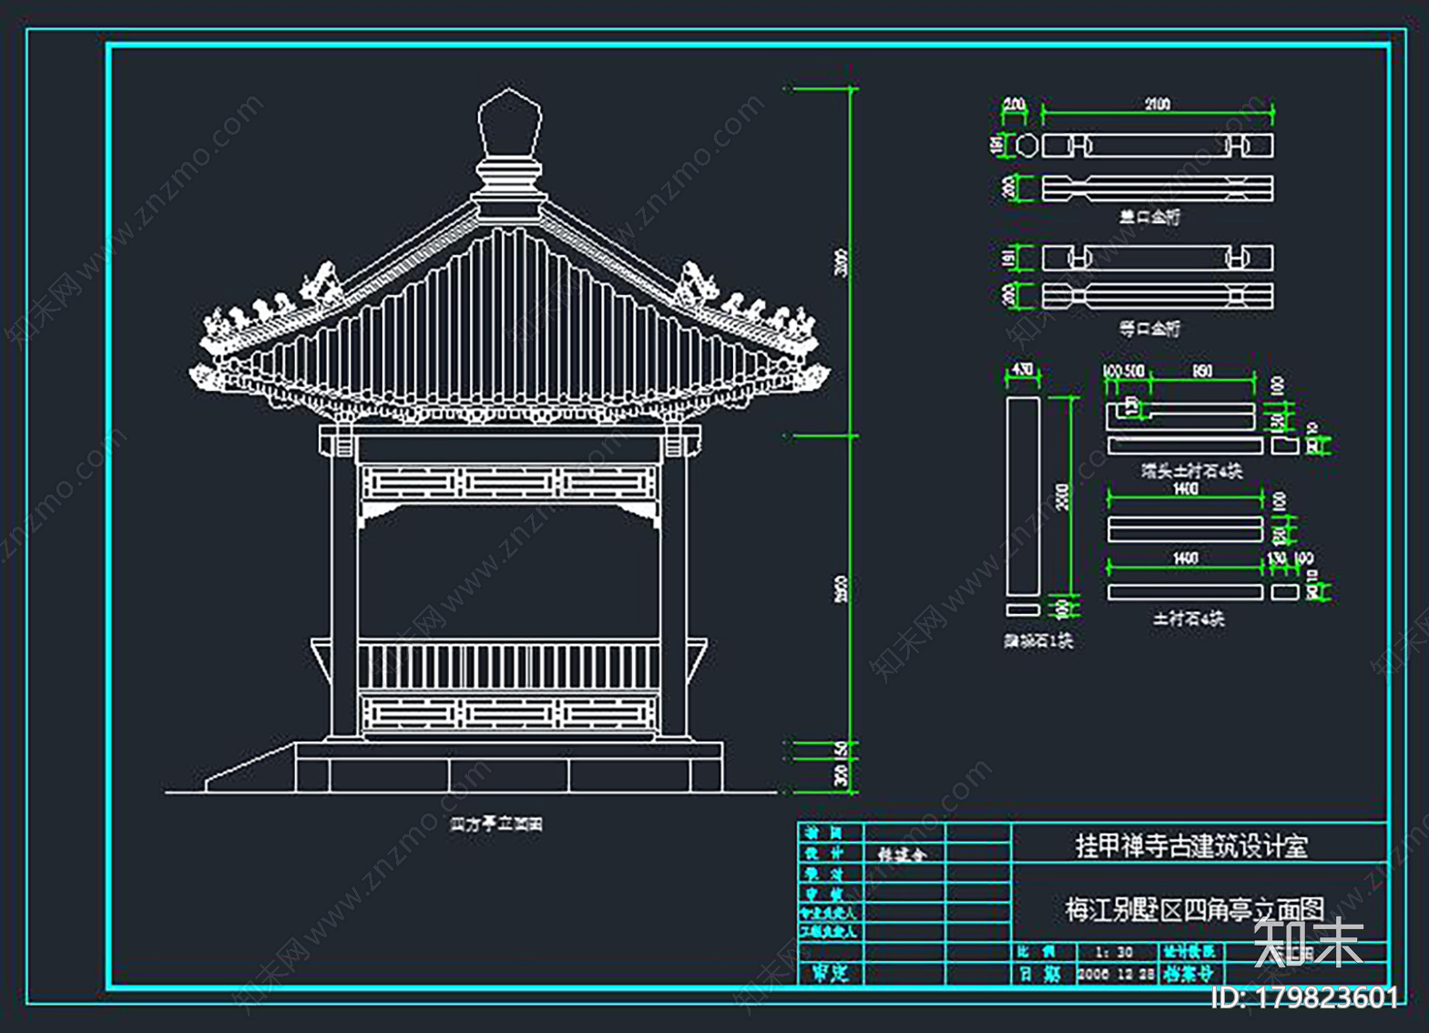Click the 比例 label cell
This screenshot has width=1429, height=1033.
1045,952
